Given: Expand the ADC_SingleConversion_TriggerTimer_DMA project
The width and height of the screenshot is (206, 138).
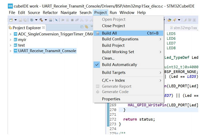Looking at the screenshot, I should (11, 34).
